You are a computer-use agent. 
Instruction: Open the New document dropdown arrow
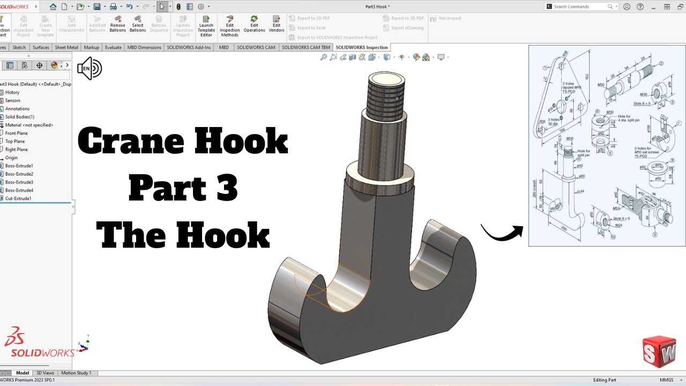coord(72,6)
